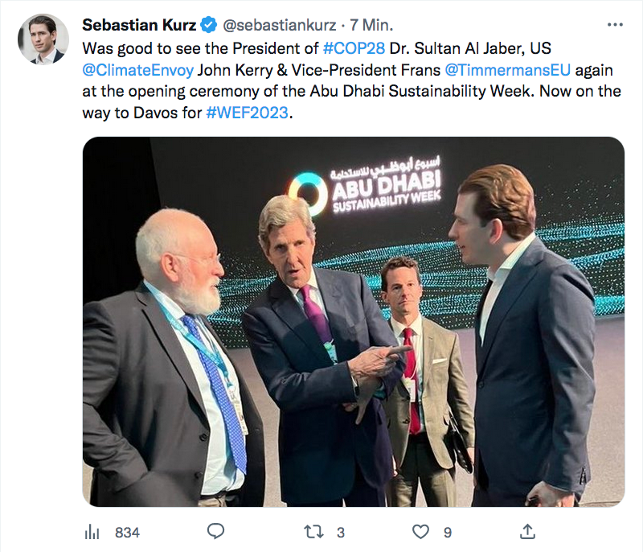Click the 834 view count

click(x=127, y=532)
